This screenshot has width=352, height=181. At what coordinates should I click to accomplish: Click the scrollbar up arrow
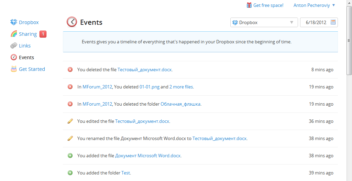[x=349, y=3]
